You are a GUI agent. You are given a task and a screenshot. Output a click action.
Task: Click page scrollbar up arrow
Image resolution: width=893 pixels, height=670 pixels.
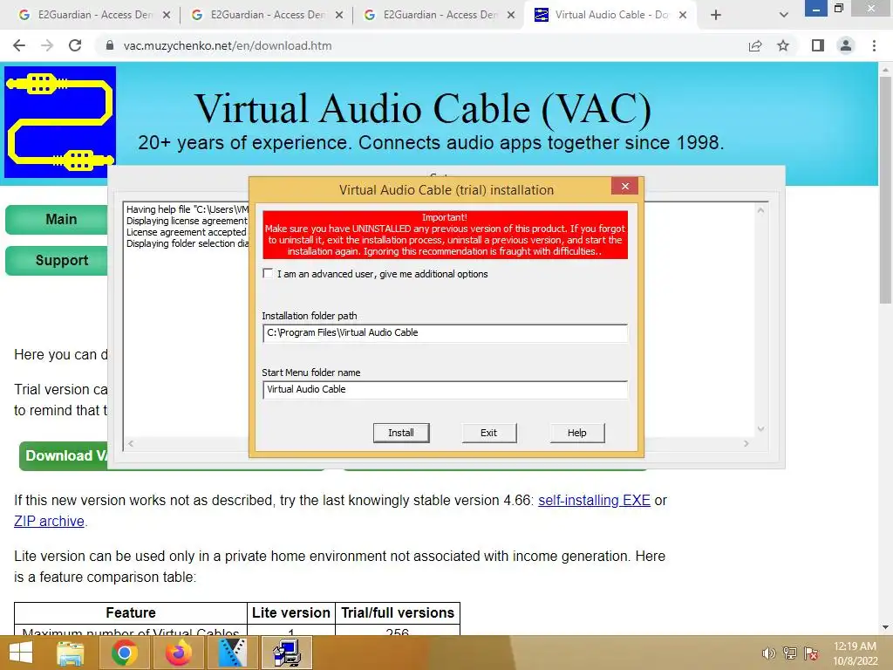click(x=886, y=68)
